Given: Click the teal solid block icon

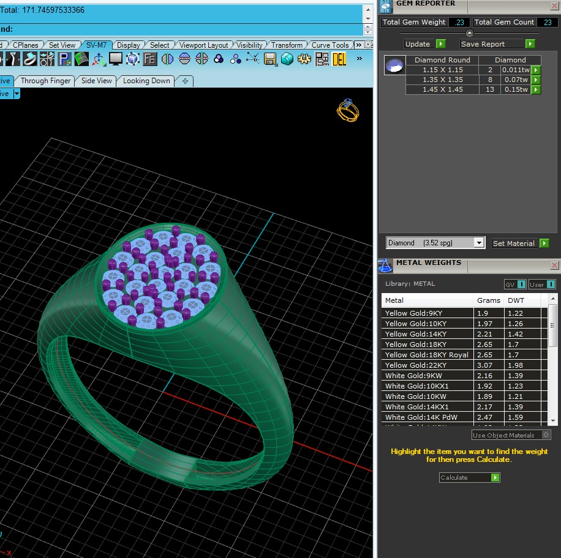Looking at the screenshot, I should tap(287, 59).
